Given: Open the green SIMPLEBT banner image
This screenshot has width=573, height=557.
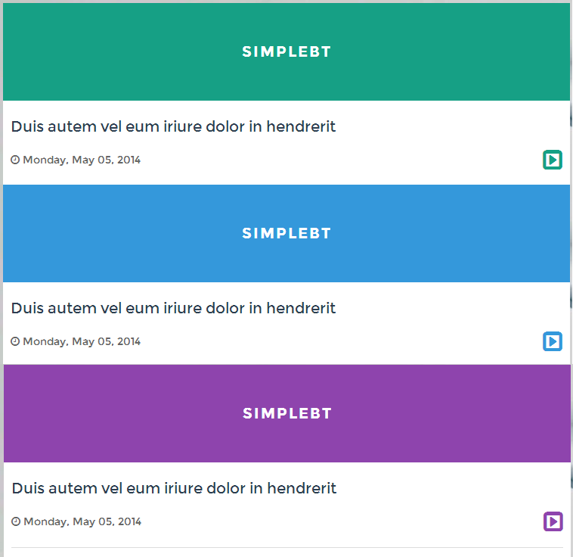Looking at the screenshot, I should 286,51.
